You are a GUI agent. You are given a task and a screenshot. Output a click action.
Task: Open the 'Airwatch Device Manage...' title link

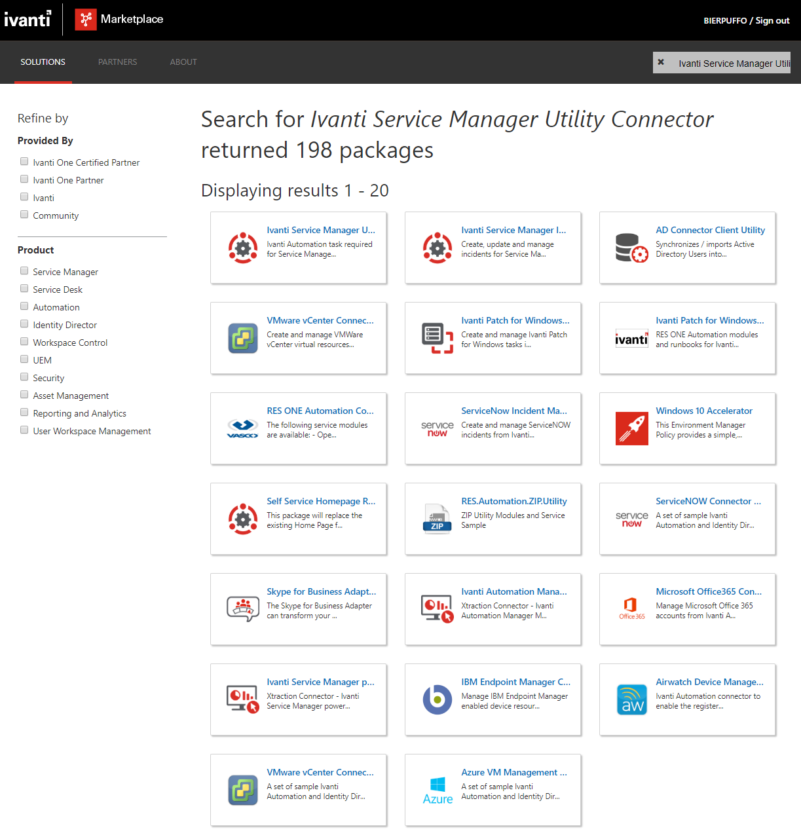click(x=710, y=682)
